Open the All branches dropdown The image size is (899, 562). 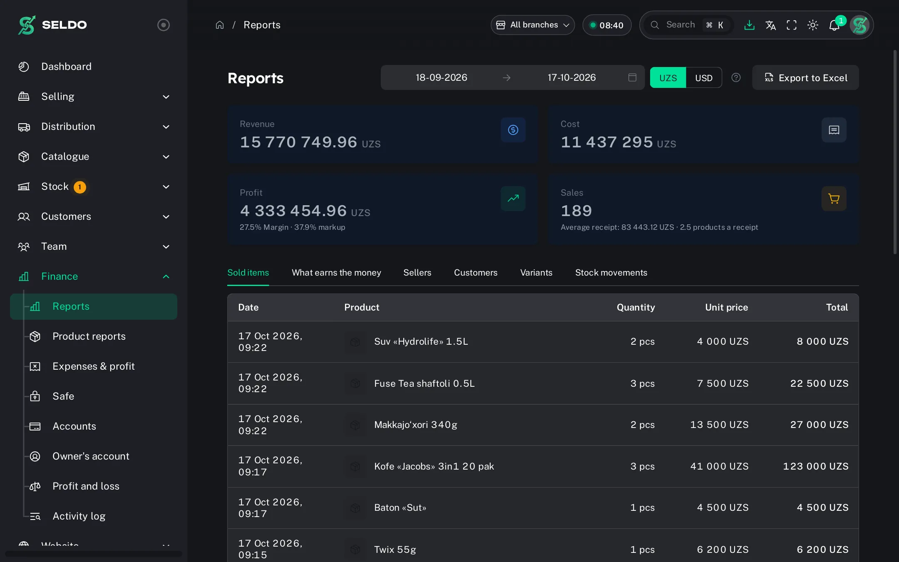tap(533, 25)
